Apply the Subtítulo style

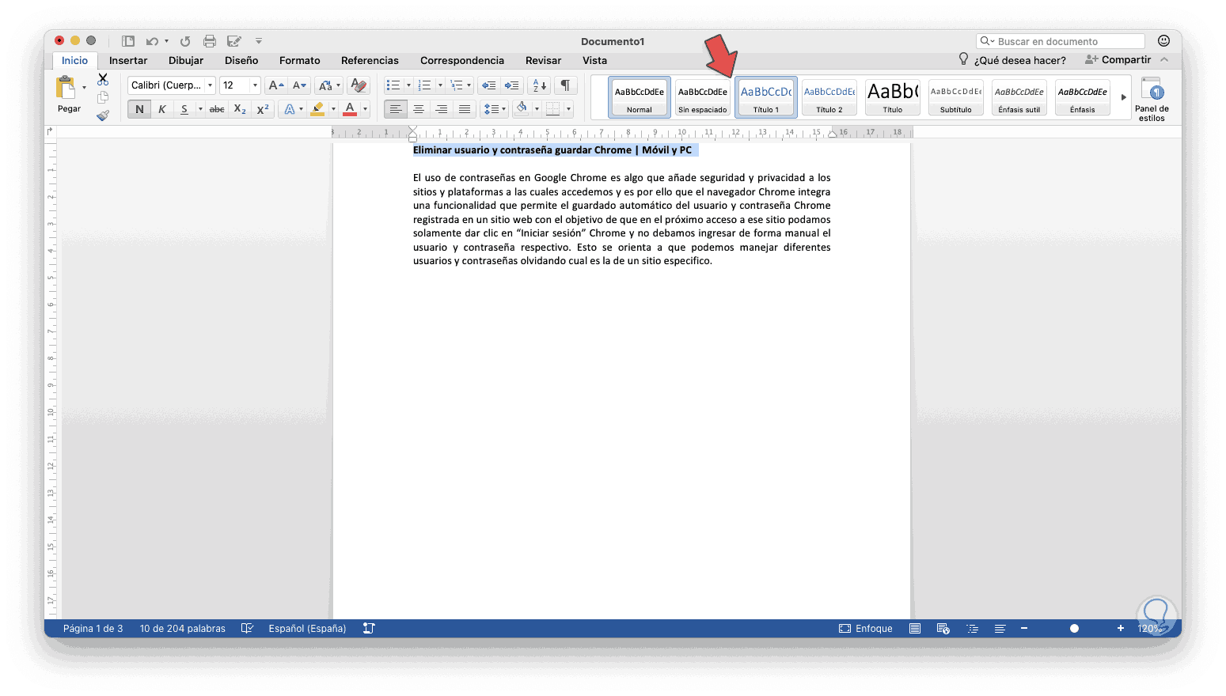(x=956, y=97)
